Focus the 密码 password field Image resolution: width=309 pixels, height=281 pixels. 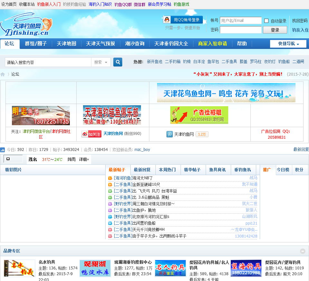241,30
